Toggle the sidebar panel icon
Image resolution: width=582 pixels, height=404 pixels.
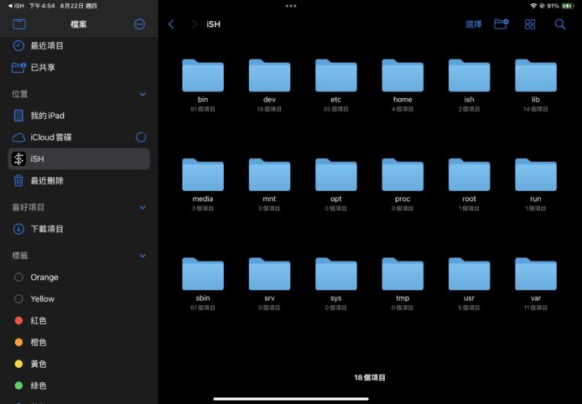tap(18, 24)
